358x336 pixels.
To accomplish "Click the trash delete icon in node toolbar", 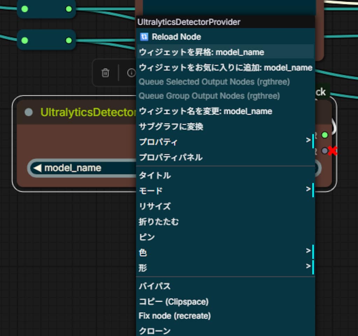I will [x=105, y=73].
